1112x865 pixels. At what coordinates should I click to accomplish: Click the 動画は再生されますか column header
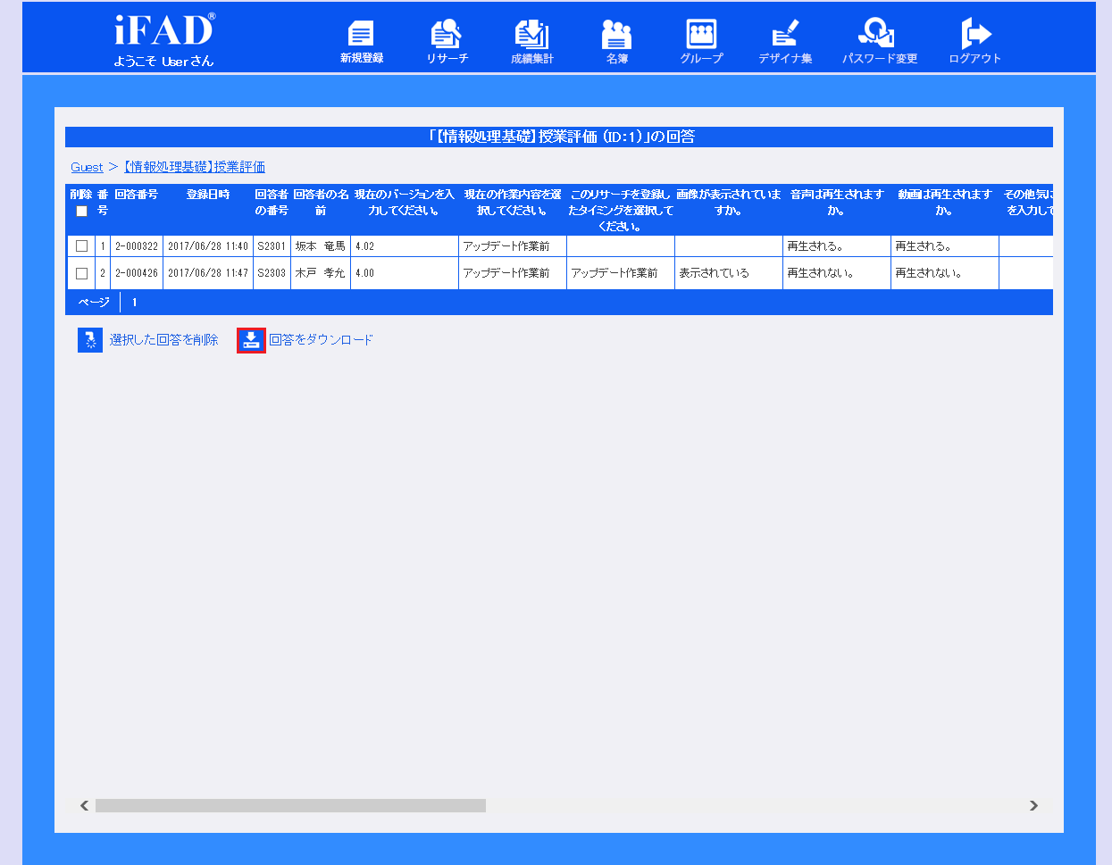[945, 202]
